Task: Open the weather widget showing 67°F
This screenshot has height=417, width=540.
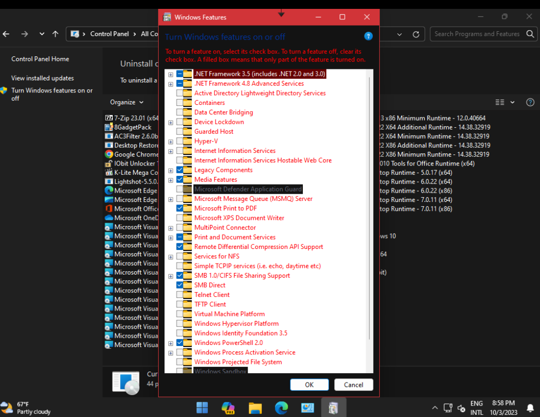Action: click(x=26, y=408)
